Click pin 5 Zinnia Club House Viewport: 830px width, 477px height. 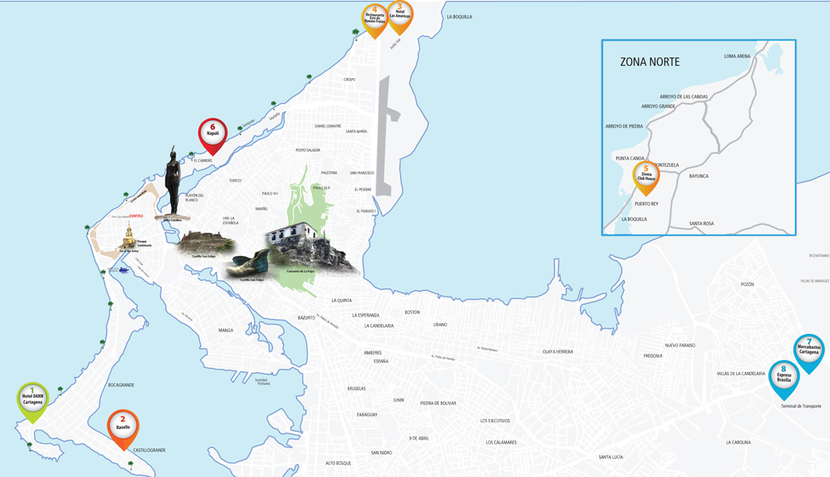click(646, 178)
